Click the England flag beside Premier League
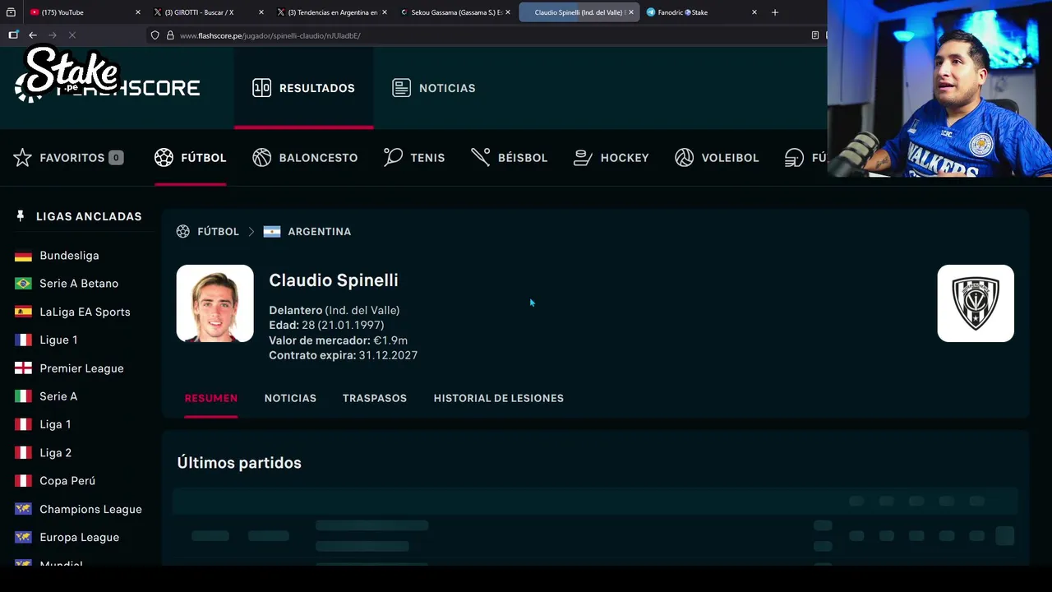 tap(23, 368)
